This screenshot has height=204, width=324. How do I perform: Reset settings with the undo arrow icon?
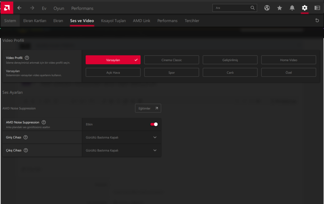[x=317, y=20]
